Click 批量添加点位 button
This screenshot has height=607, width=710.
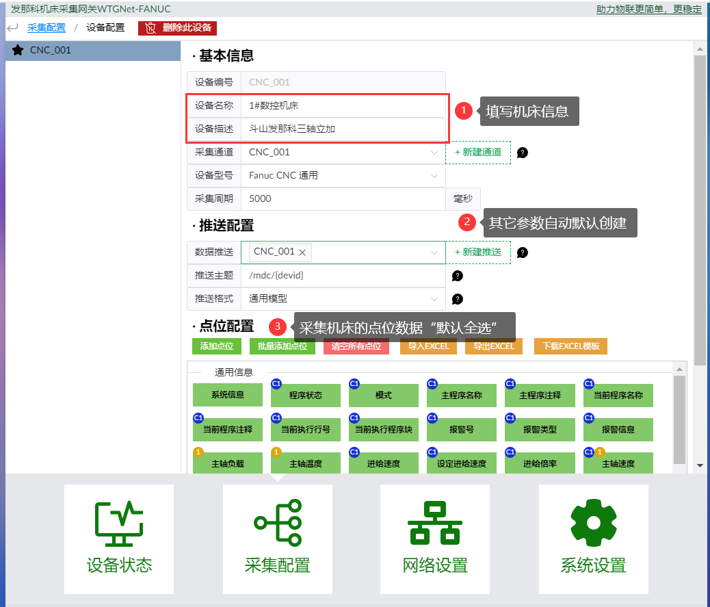coord(282,346)
